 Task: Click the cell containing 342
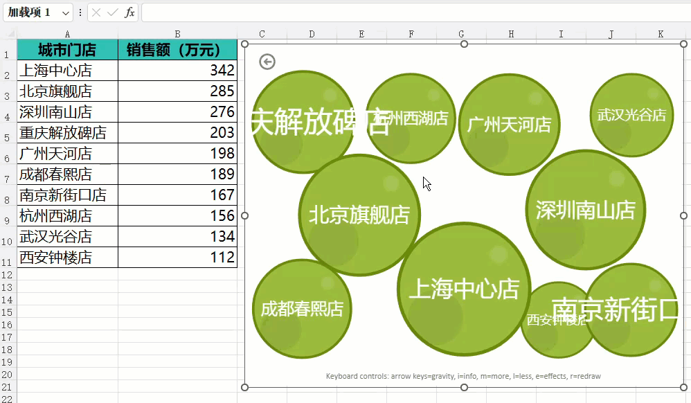click(x=178, y=70)
